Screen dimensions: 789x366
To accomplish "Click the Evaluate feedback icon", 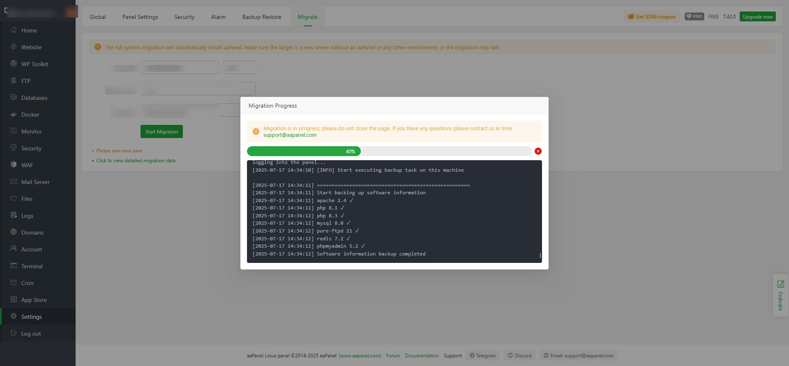I will [x=780, y=284].
